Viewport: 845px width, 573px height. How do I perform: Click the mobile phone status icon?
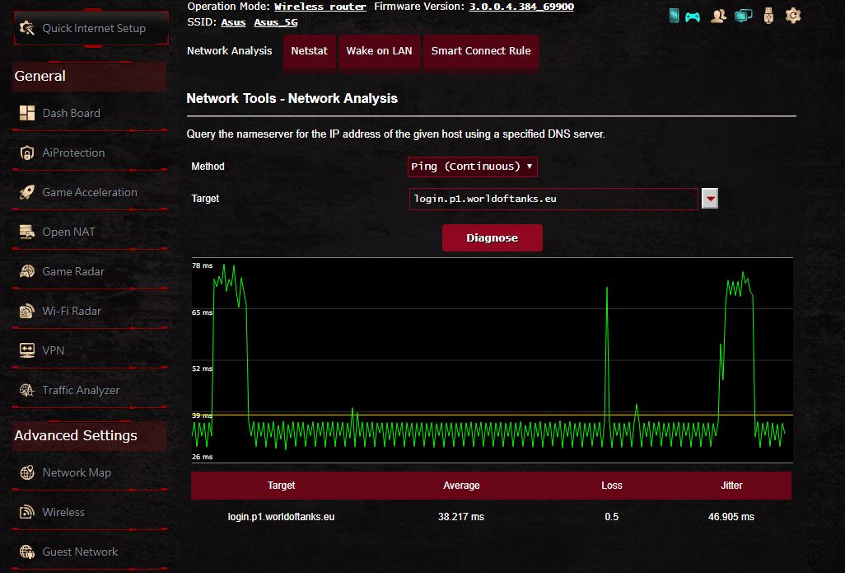click(x=674, y=16)
